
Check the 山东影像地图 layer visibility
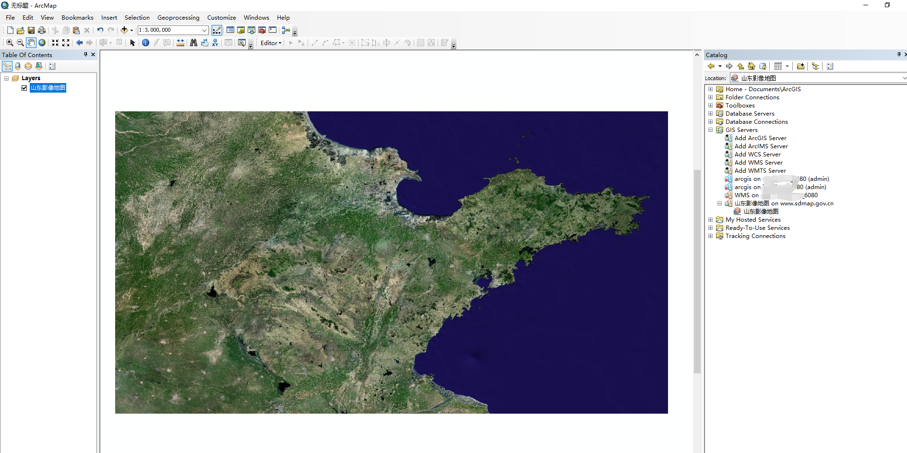pyautogui.click(x=24, y=88)
